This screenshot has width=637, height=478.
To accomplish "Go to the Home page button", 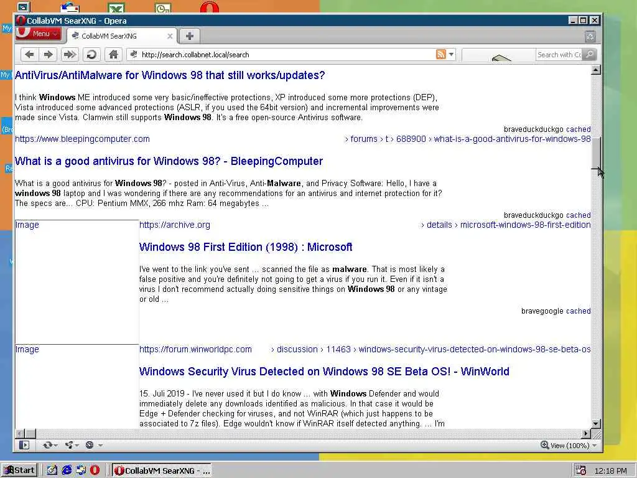I will [x=113, y=55].
